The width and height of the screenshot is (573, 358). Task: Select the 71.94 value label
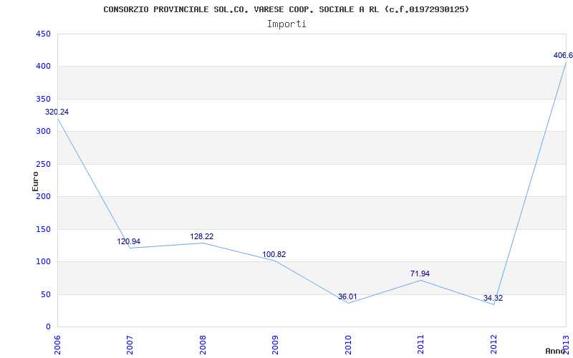(x=420, y=274)
